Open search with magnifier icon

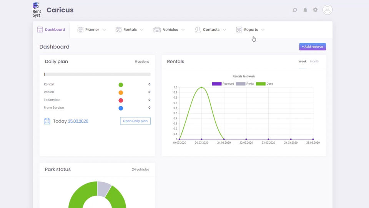point(295,10)
